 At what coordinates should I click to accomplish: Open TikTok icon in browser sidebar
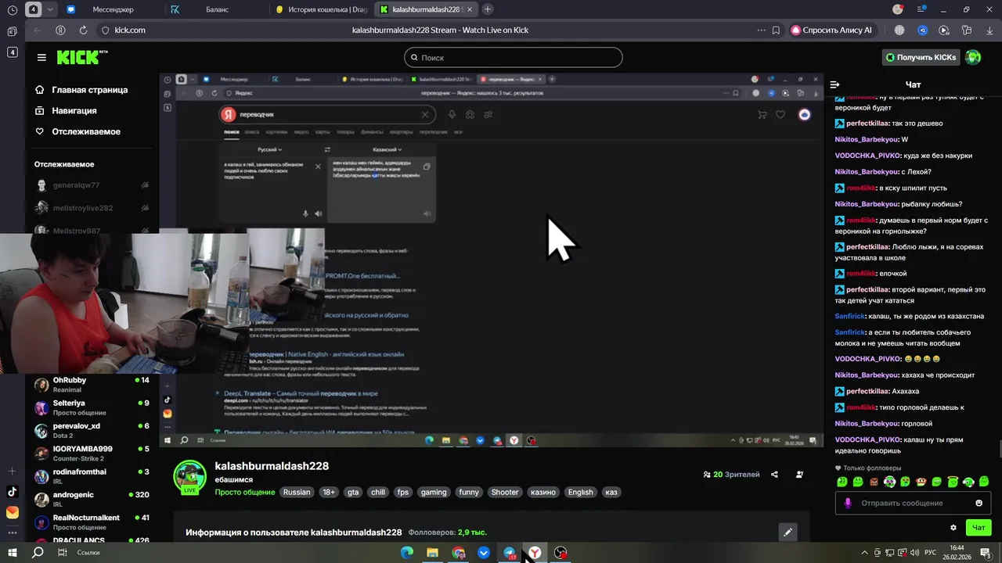click(12, 492)
